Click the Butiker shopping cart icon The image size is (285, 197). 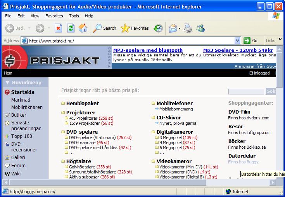7,115
